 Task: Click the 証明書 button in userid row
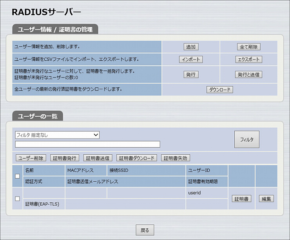(x=241, y=199)
